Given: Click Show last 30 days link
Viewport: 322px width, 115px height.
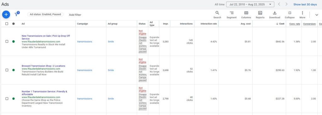Looking at the screenshot, I should coord(305,4).
